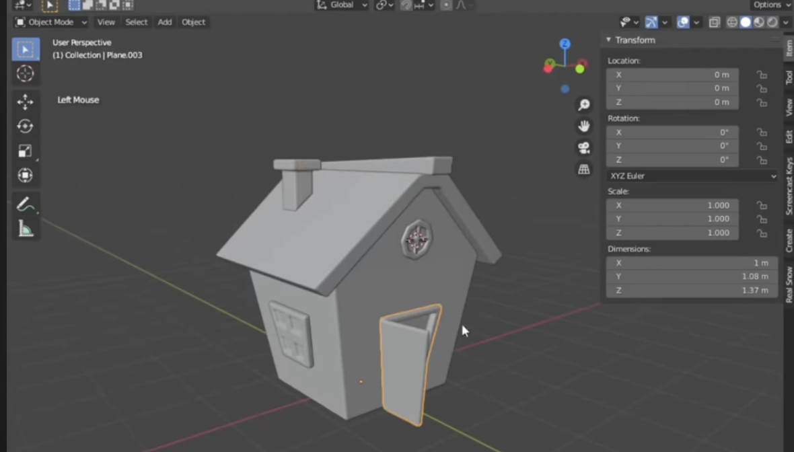Viewport: 794px width, 452px height.
Task: Lock the Location X value
Action: click(x=762, y=75)
